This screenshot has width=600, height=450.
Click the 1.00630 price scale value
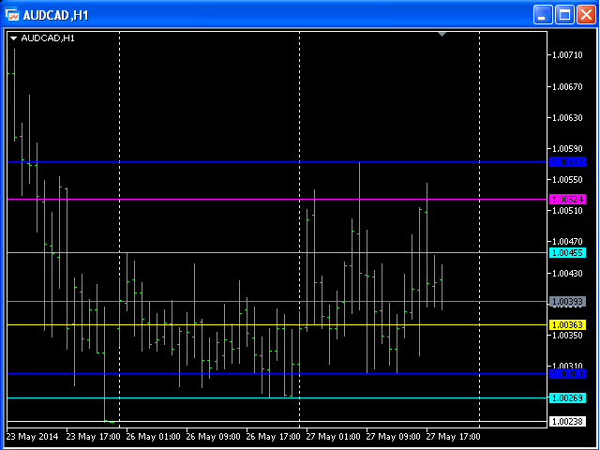pyautogui.click(x=567, y=117)
